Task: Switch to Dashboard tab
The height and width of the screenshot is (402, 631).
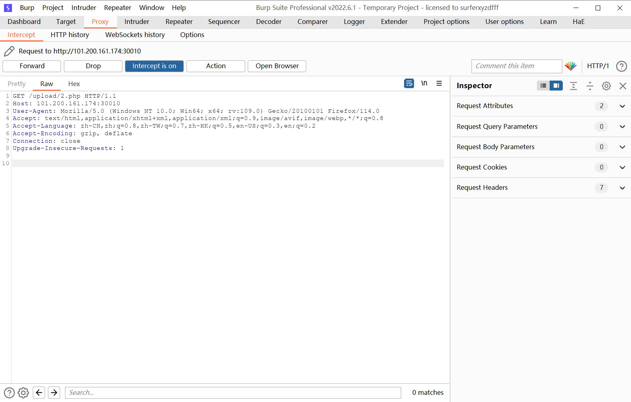Action: pyautogui.click(x=24, y=22)
